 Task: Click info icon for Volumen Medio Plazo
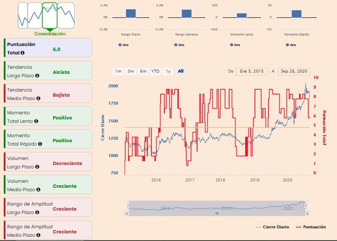(38, 190)
